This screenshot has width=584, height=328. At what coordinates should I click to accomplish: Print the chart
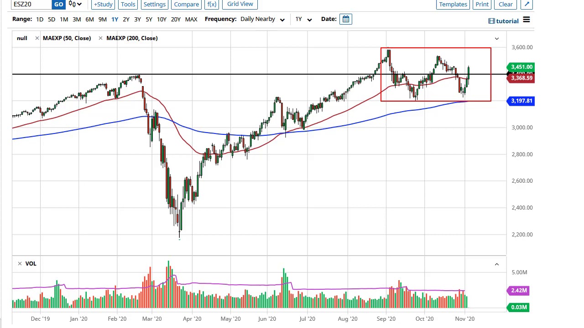(x=482, y=4)
